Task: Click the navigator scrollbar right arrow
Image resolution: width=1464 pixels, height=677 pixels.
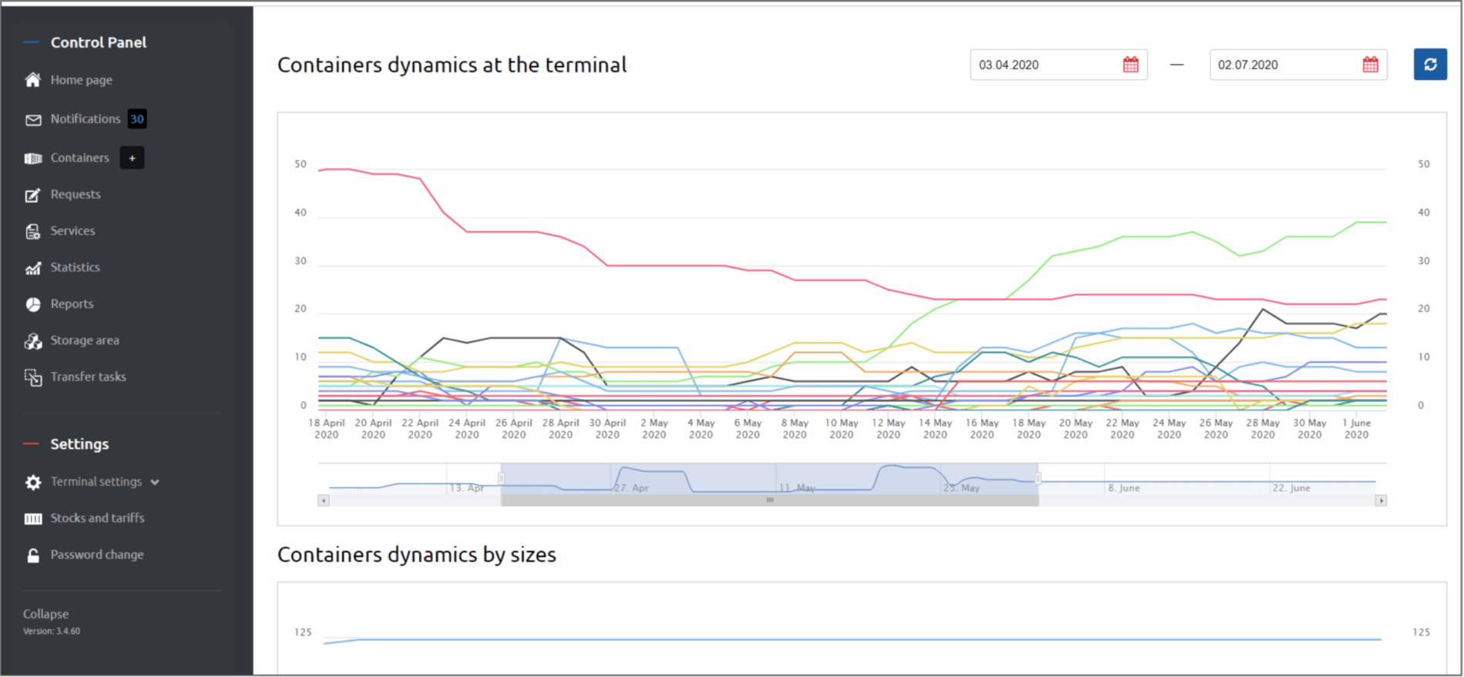Action: pyautogui.click(x=1381, y=501)
